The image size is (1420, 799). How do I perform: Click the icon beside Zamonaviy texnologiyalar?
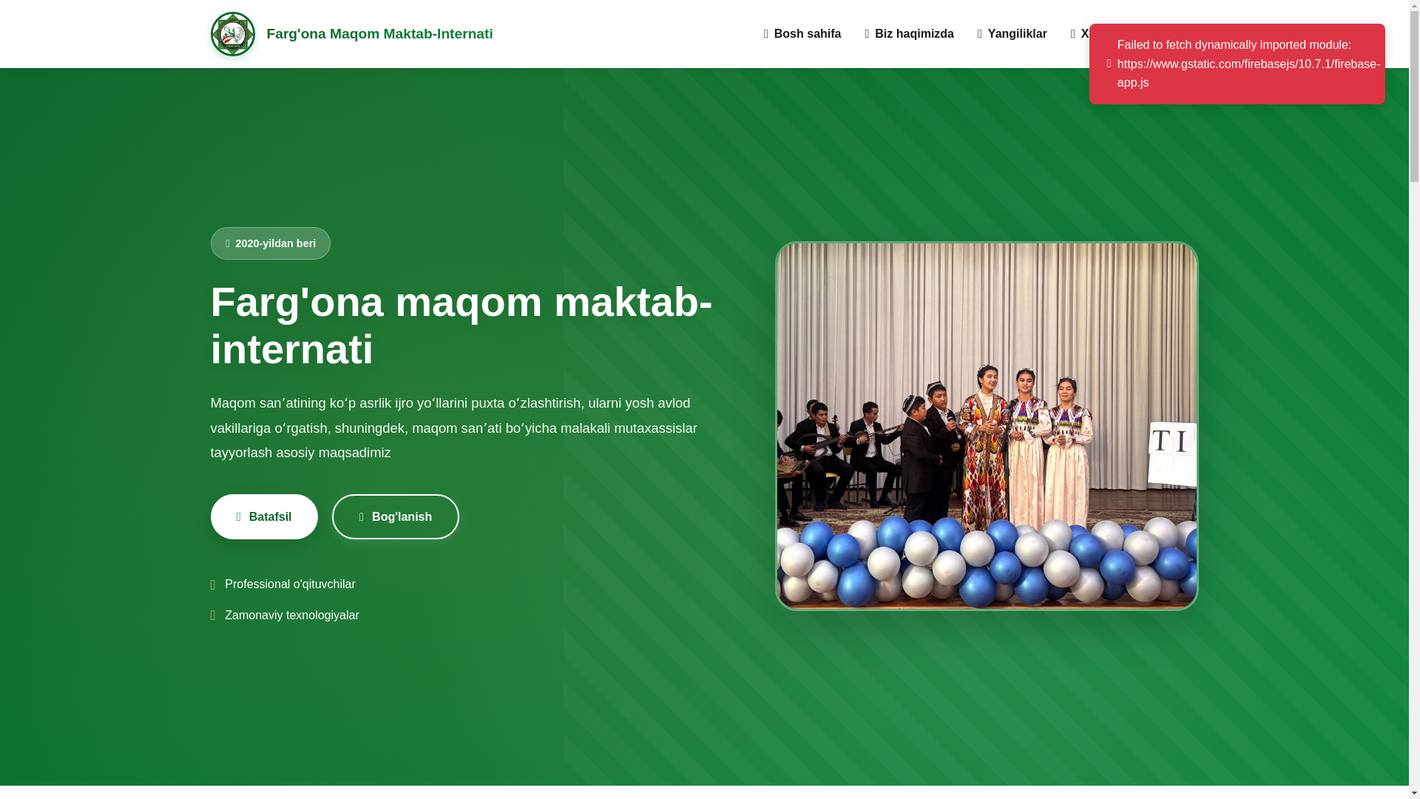tap(213, 616)
